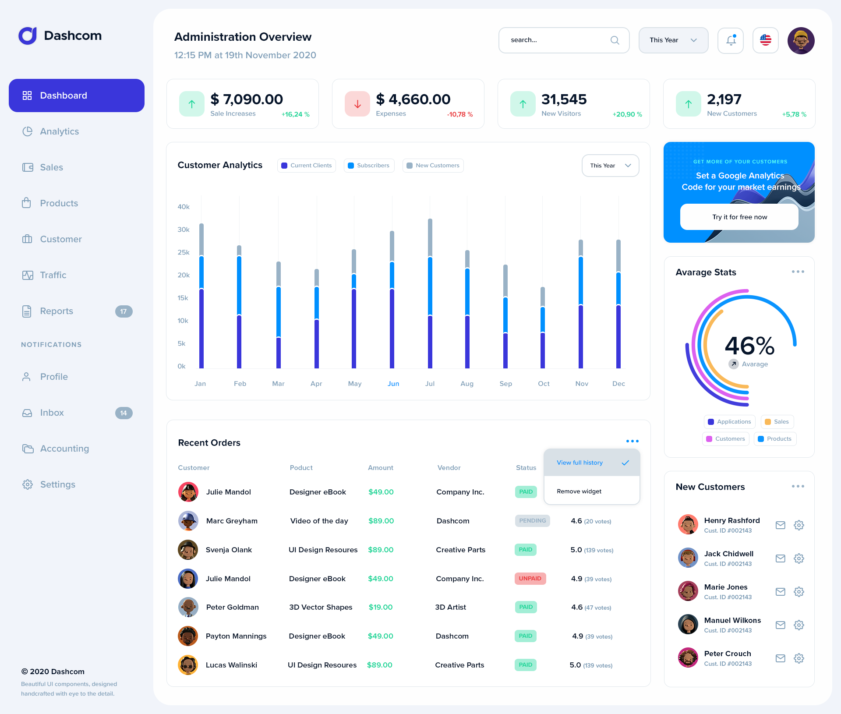Viewport: 841px width, 714px height.
Task: Open the Reports section showing 17 notifications
Action: point(57,311)
